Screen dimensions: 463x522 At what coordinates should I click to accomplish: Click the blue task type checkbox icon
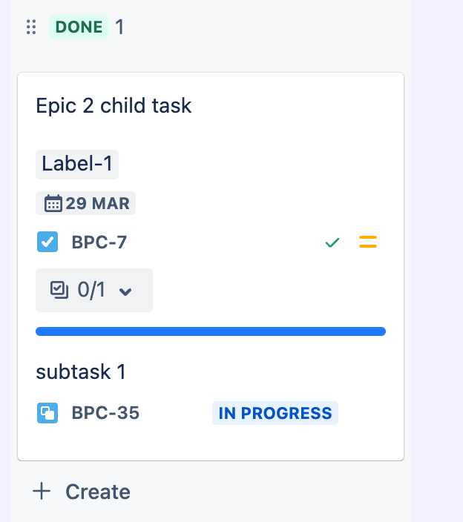point(47,242)
